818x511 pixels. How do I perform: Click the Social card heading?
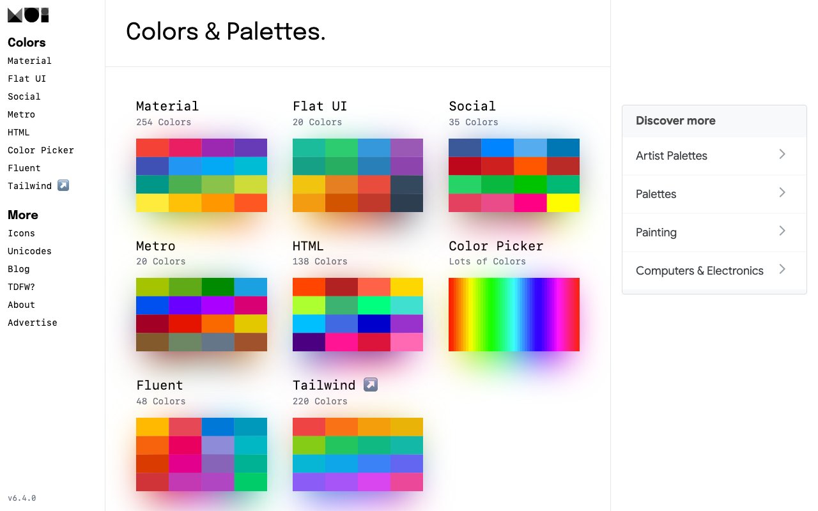472,106
